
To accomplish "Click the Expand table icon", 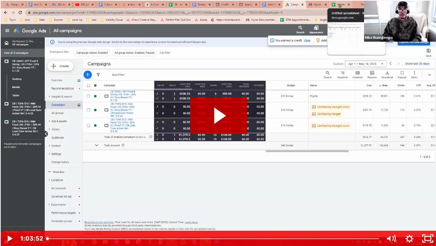I will point(402,75).
